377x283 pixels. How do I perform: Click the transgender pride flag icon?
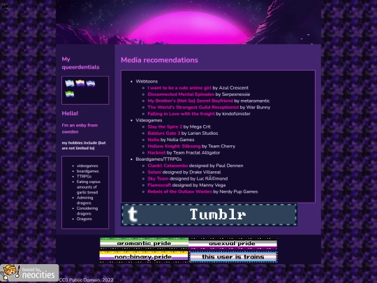click(x=70, y=83)
